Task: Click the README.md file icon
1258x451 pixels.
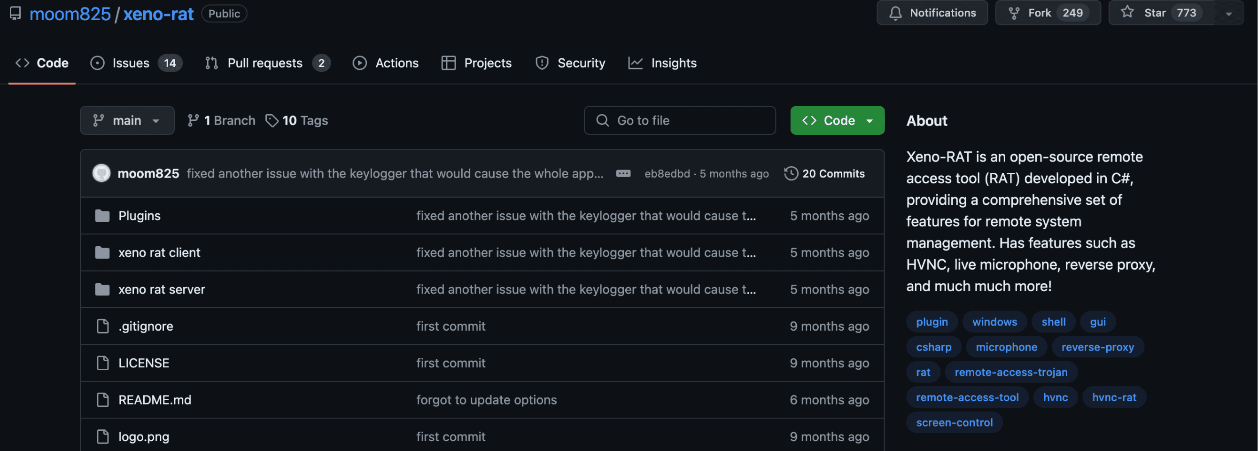Action: click(x=102, y=400)
